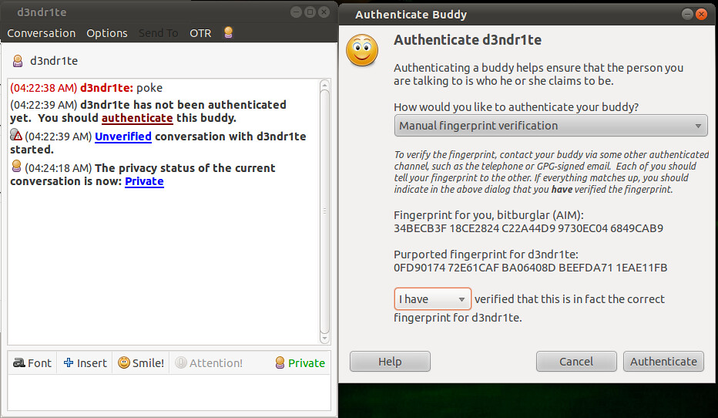Image resolution: width=718 pixels, height=418 pixels.
Task: Click the Private OTR status button
Action: click(300, 363)
